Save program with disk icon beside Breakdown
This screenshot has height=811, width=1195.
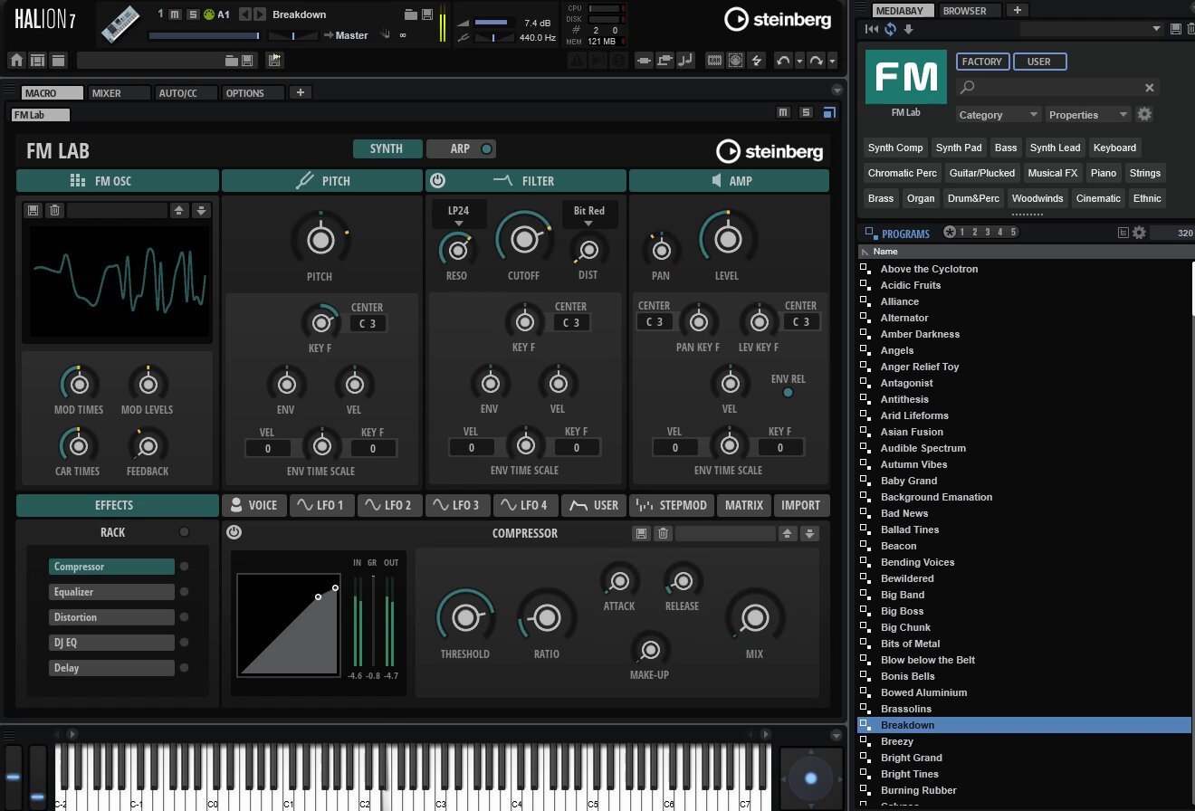[x=426, y=14]
